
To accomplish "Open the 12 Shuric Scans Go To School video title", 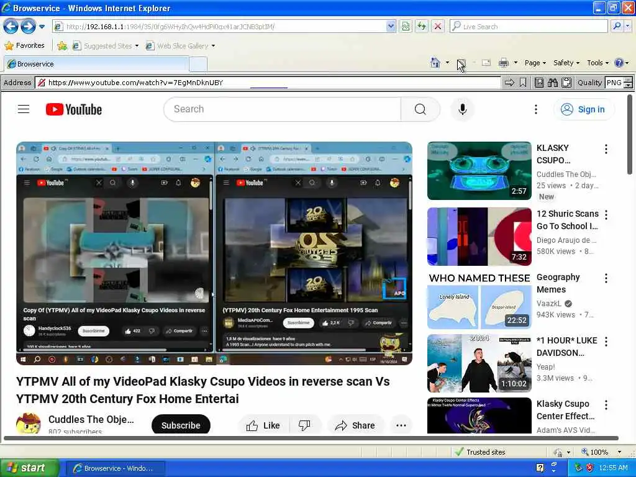I will coord(568,220).
